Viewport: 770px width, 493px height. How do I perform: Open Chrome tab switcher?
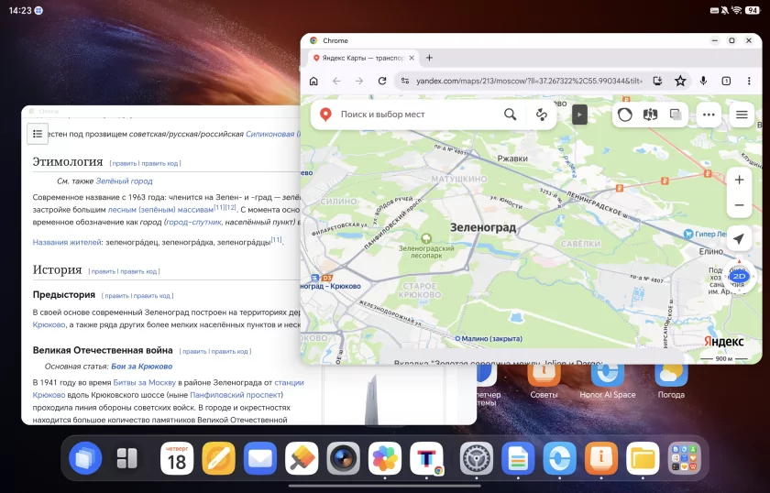click(x=726, y=81)
